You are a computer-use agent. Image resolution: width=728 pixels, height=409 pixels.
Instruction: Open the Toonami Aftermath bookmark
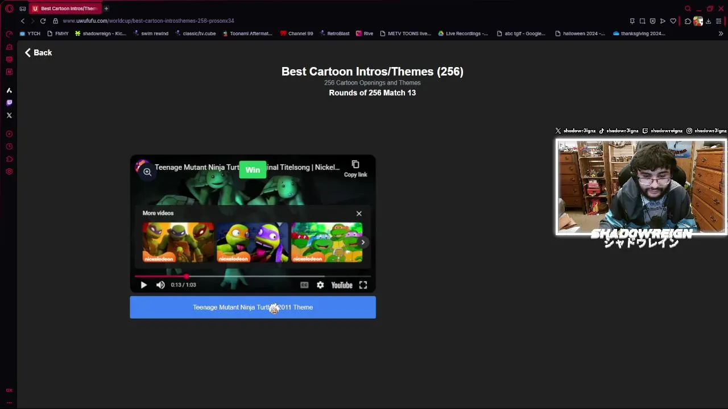click(x=247, y=34)
